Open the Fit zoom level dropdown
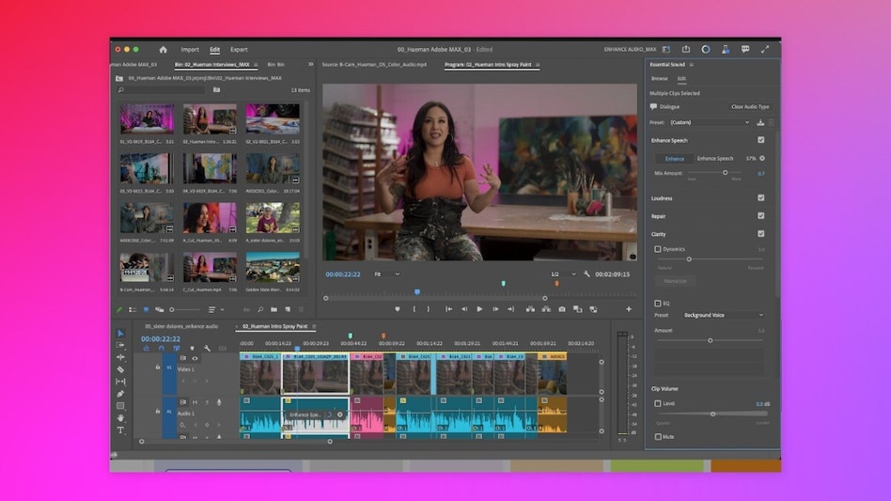 pyautogui.click(x=387, y=274)
